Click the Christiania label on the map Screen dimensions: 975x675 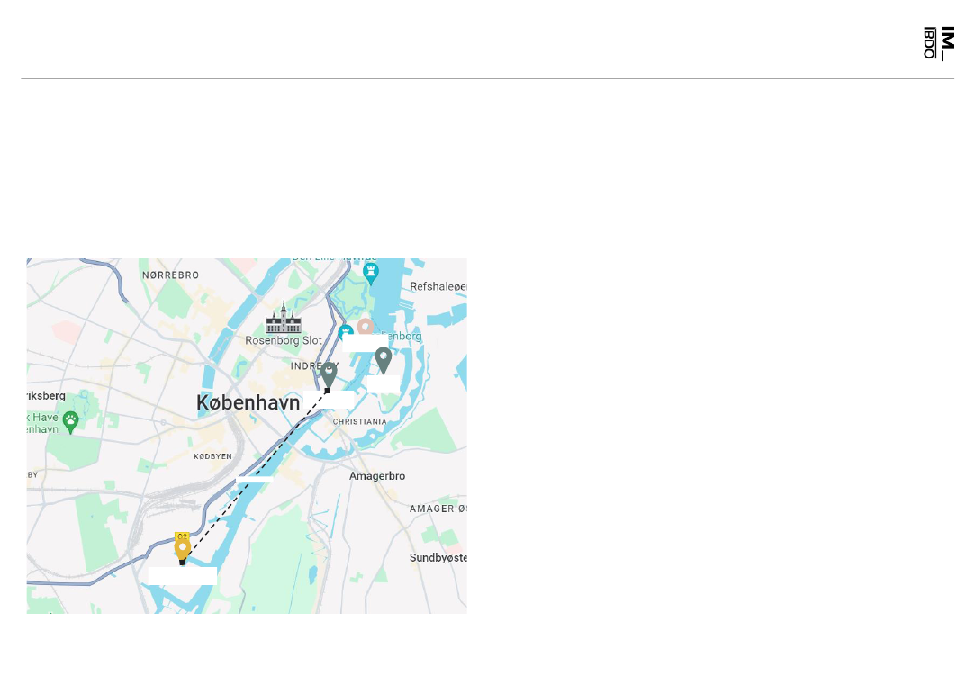pos(359,422)
